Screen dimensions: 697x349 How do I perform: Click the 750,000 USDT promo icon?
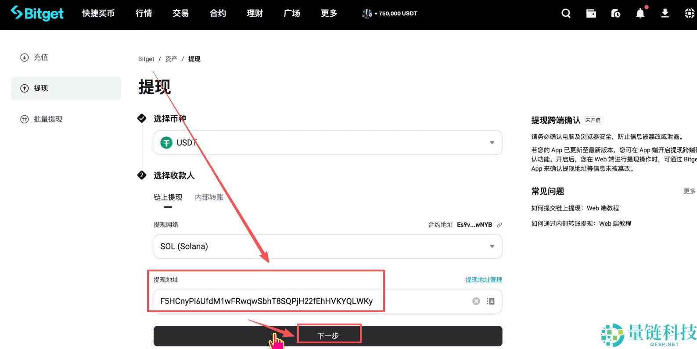tap(367, 14)
